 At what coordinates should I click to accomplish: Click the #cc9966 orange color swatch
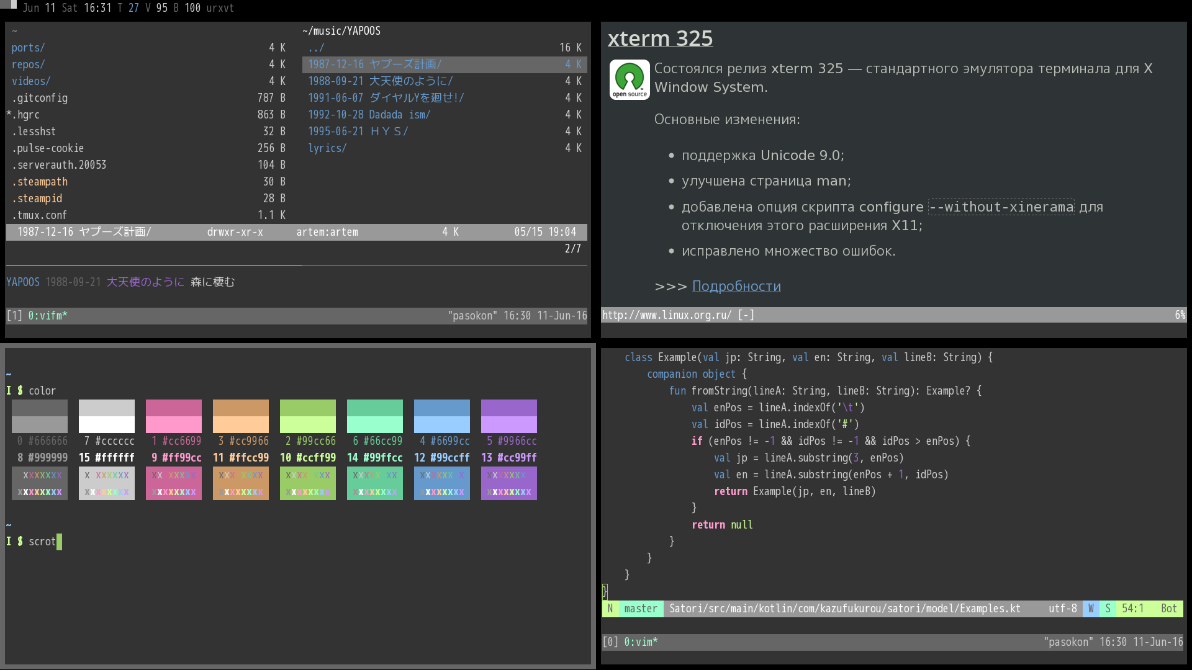241,416
